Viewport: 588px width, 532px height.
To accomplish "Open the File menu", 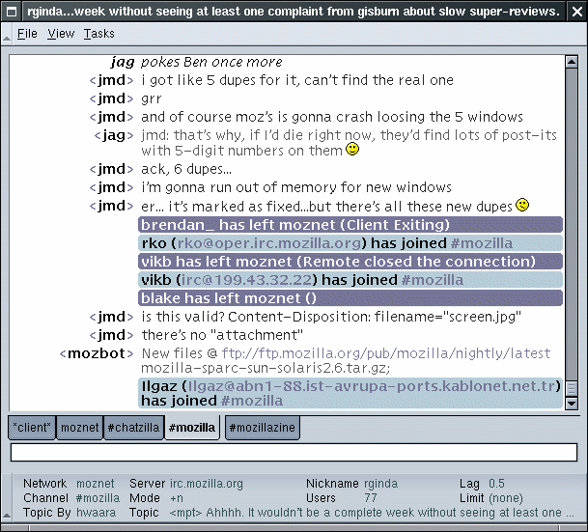I will [27, 34].
